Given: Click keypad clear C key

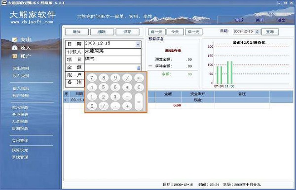Looking at the screenshot, I should 139,87.
